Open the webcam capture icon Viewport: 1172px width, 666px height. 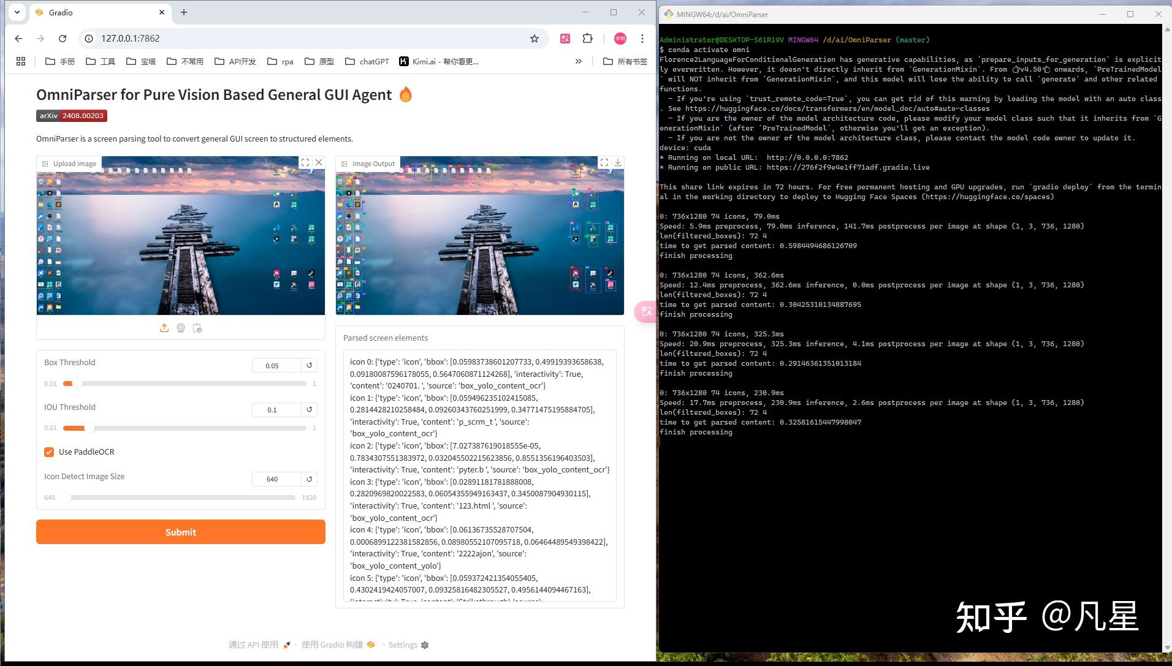181,328
